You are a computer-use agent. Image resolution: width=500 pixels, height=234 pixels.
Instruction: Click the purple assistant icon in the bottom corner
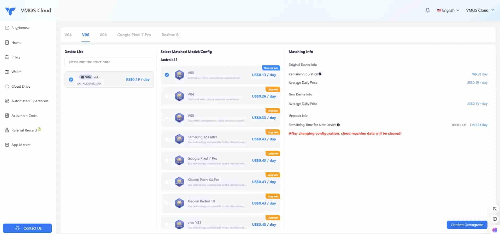tap(495, 230)
